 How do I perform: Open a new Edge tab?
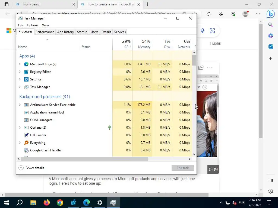coord(147,4)
